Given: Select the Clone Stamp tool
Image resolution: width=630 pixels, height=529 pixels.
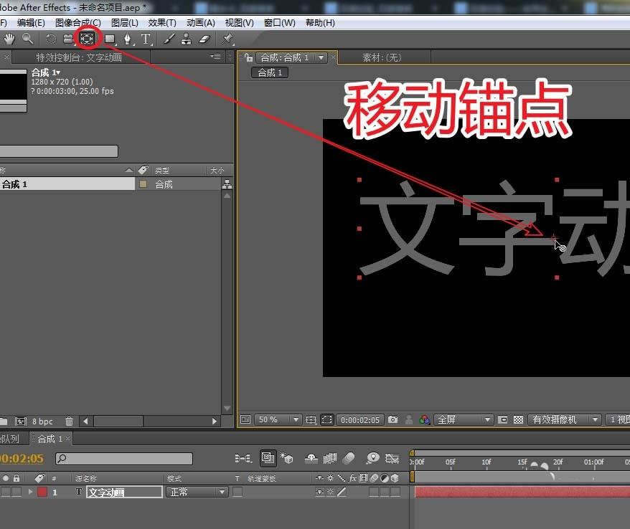Looking at the screenshot, I should click(x=187, y=39).
